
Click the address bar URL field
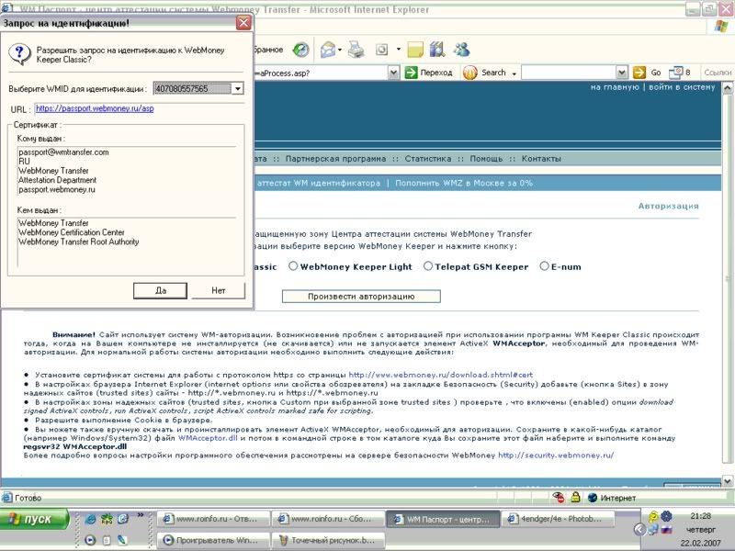[322, 73]
